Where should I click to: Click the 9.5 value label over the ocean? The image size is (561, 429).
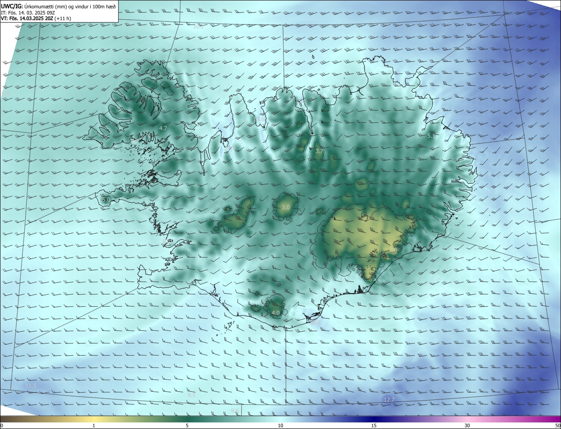[x=192, y=395]
